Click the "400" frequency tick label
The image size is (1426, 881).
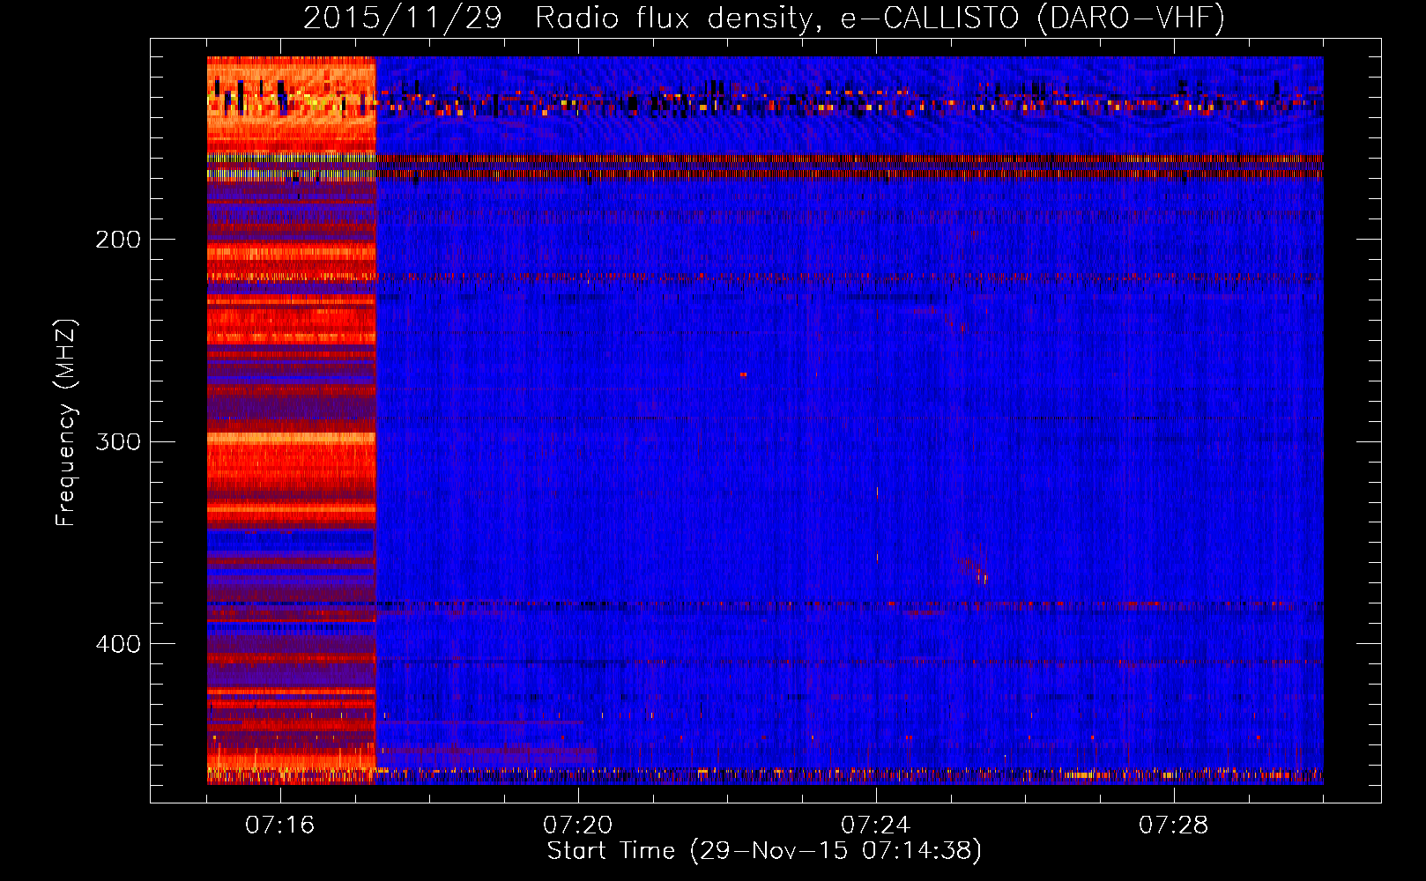[x=118, y=644]
